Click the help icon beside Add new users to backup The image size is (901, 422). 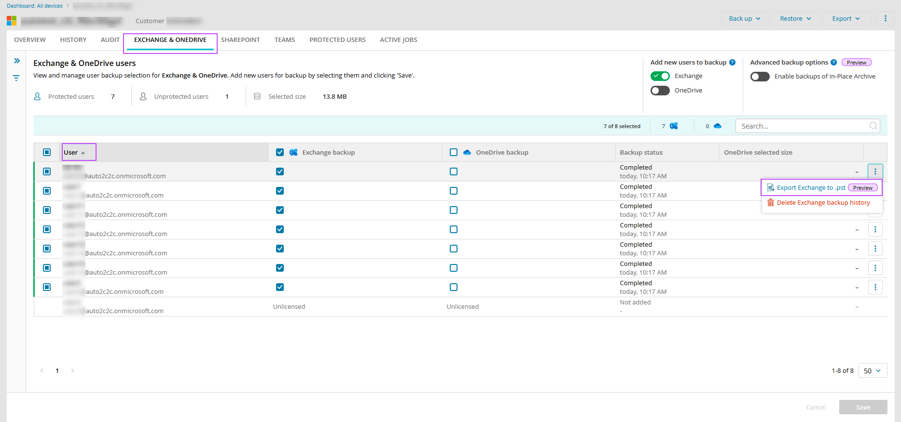click(732, 63)
